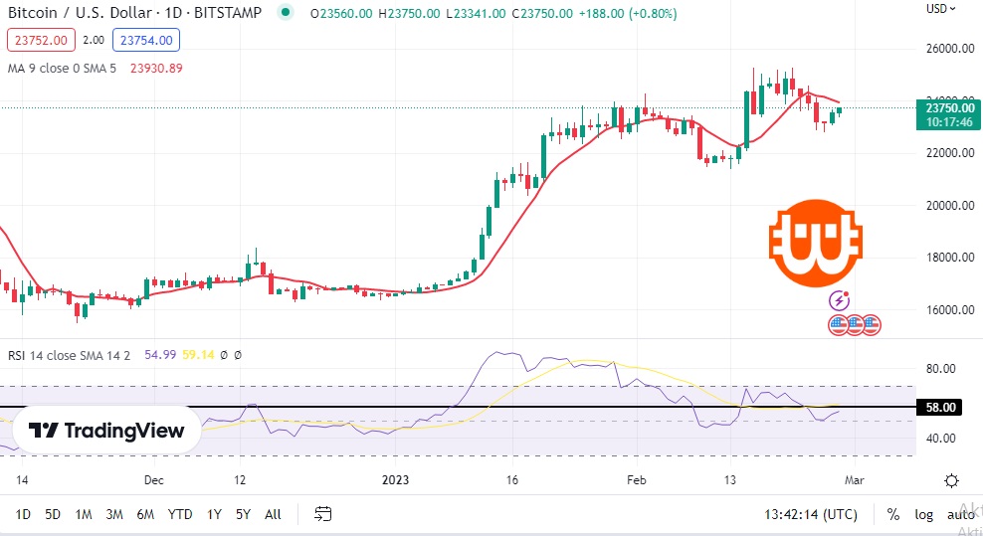The image size is (983, 536).
Task: Select the MA 9 close indicator legend
Action: click(62, 69)
